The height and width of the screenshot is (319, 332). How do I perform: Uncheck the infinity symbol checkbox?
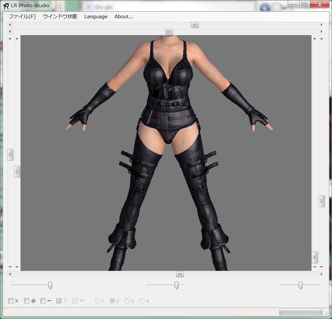pos(75,301)
